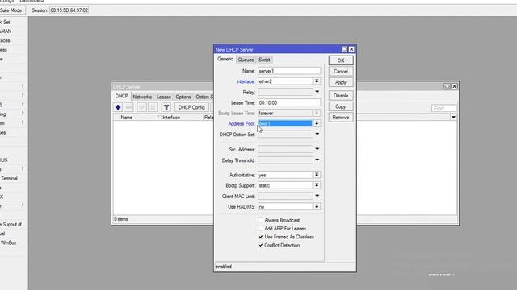This screenshot has height=290, width=517.
Task: Click the Session address field
Action: [69, 10]
